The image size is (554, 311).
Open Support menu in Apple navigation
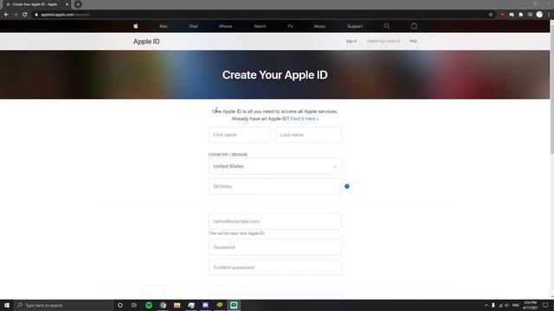[x=355, y=27]
